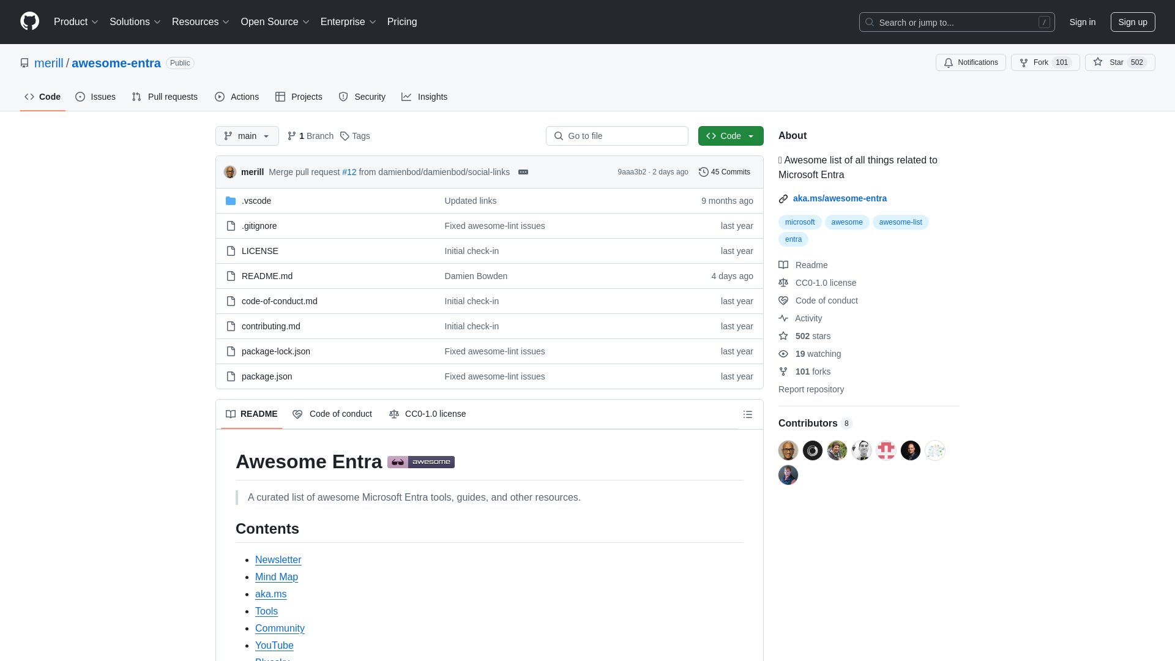Switch to Code of conduct tab in README panel
Screen dimensions: 1175x661
coord(332,414)
